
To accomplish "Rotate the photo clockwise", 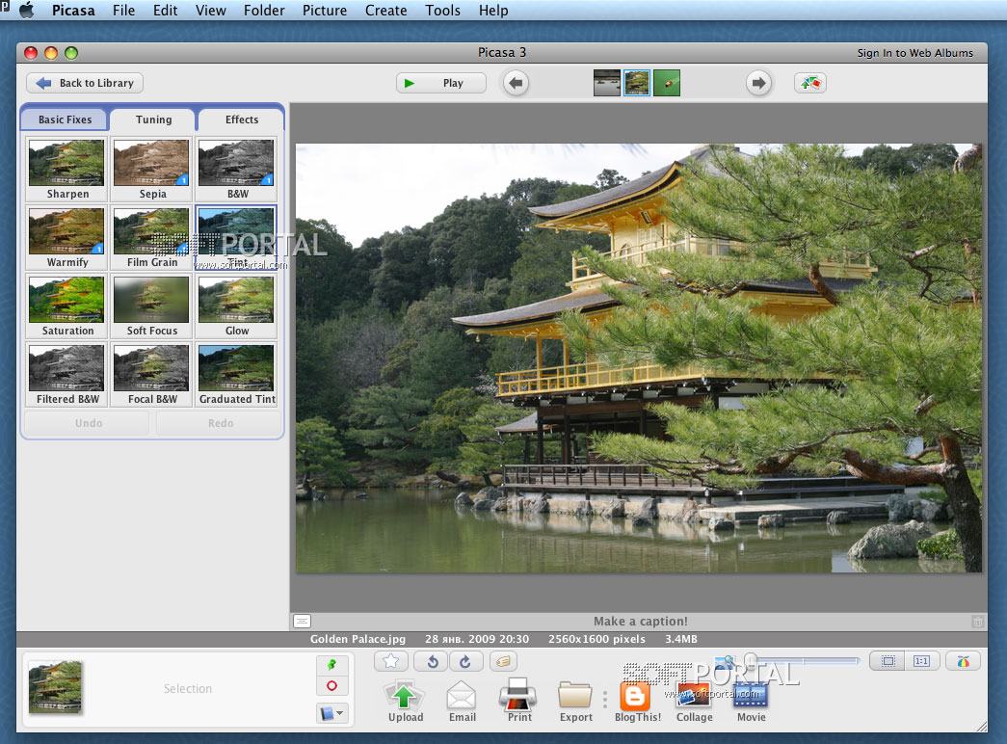I will 464,661.
